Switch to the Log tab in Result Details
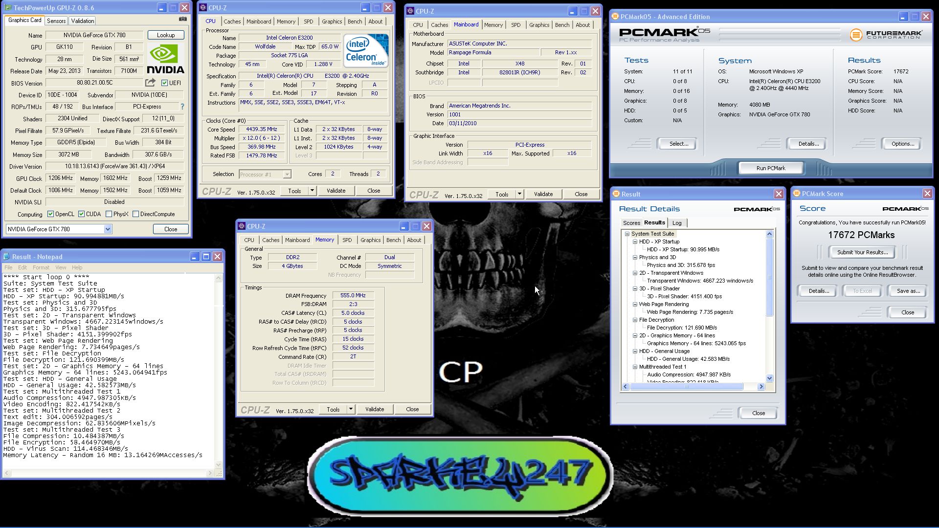This screenshot has height=528, width=939. (x=677, y=223)
